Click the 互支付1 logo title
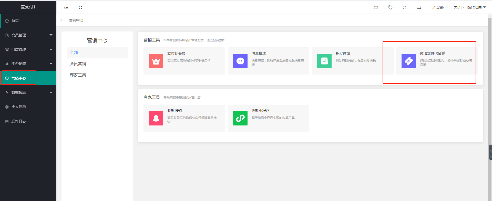Image resolution: width=492 pixels, height=201 pixels. click(28, 7)
